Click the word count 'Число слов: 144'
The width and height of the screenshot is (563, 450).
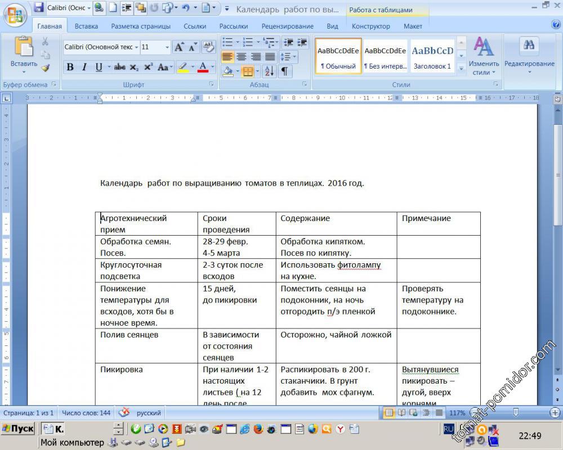[x=86, y=413]
